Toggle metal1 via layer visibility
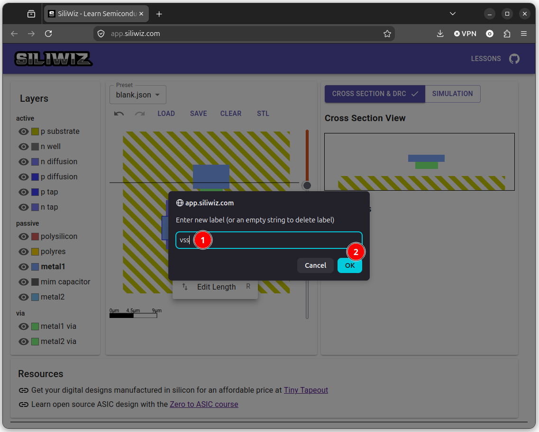The image size is (539, 432). [23, 326]
